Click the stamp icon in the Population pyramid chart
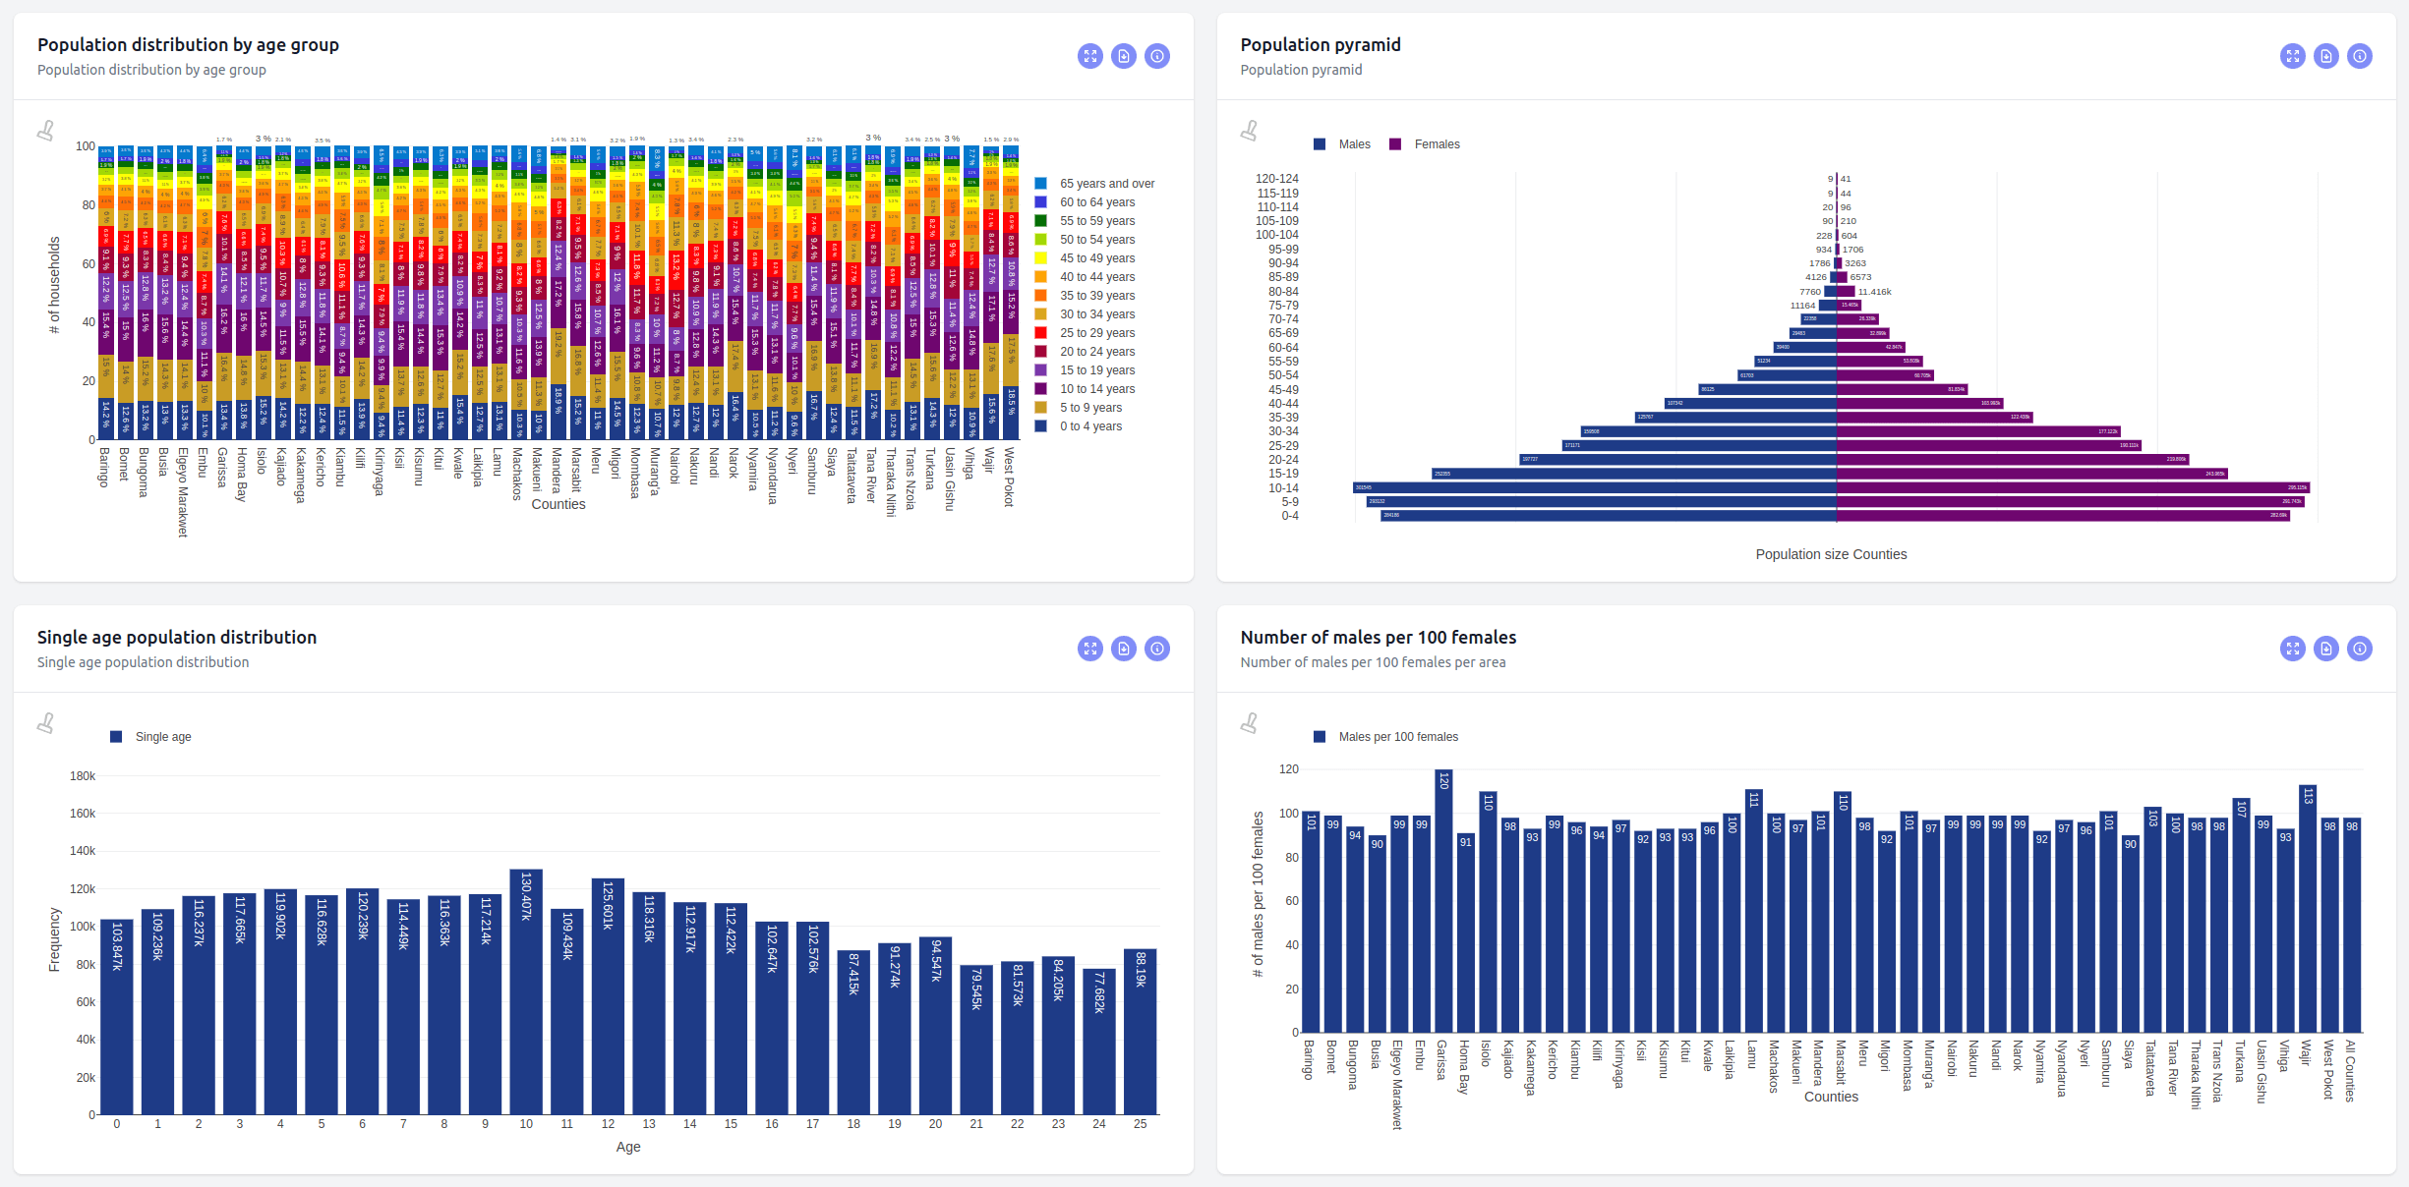This screenshot has width=2409, height=1187. pyautogui.click(x=1249, y=131)
